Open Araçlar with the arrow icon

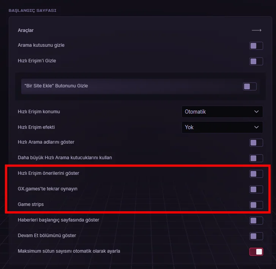pos(257,30)
